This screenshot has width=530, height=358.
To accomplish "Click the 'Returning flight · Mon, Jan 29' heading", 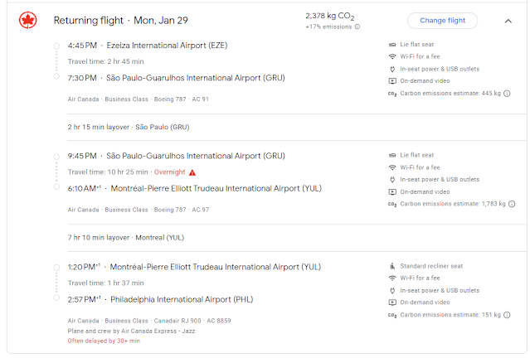I will [120, 21].
